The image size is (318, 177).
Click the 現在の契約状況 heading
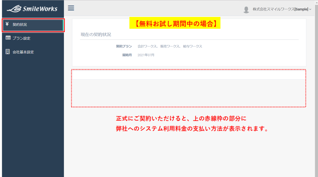pyautogui.click(x=96, y=34)
